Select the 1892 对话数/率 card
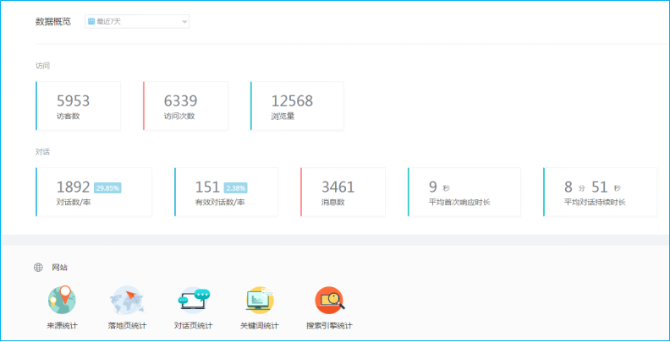The image size is (670, 342). pos(94,192)
